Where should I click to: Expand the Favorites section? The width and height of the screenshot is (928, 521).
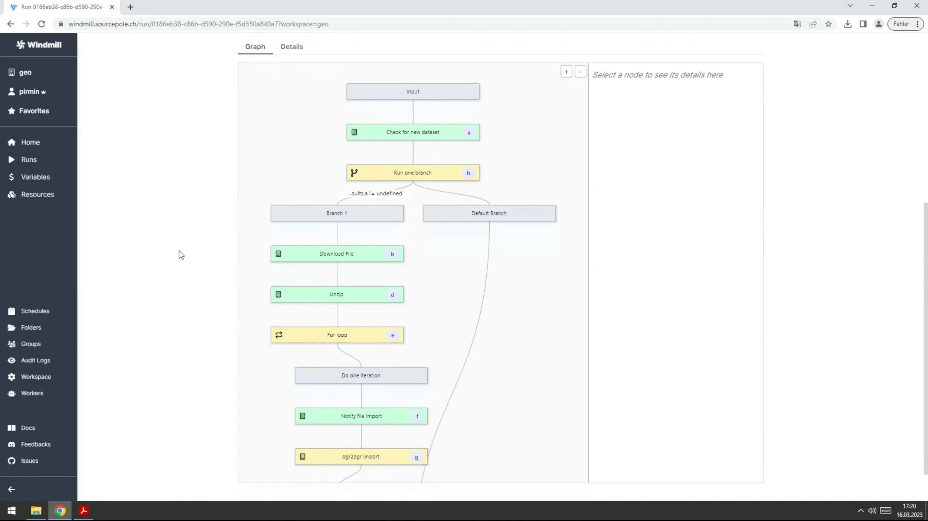click(35, 110)
